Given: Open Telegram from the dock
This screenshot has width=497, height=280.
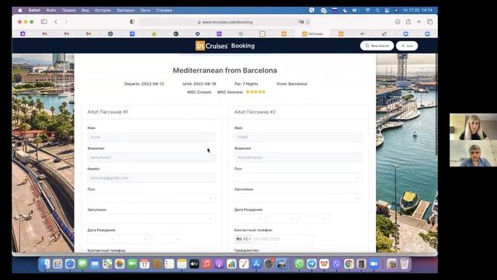Looking at the screenshot, I should [311, 264].
